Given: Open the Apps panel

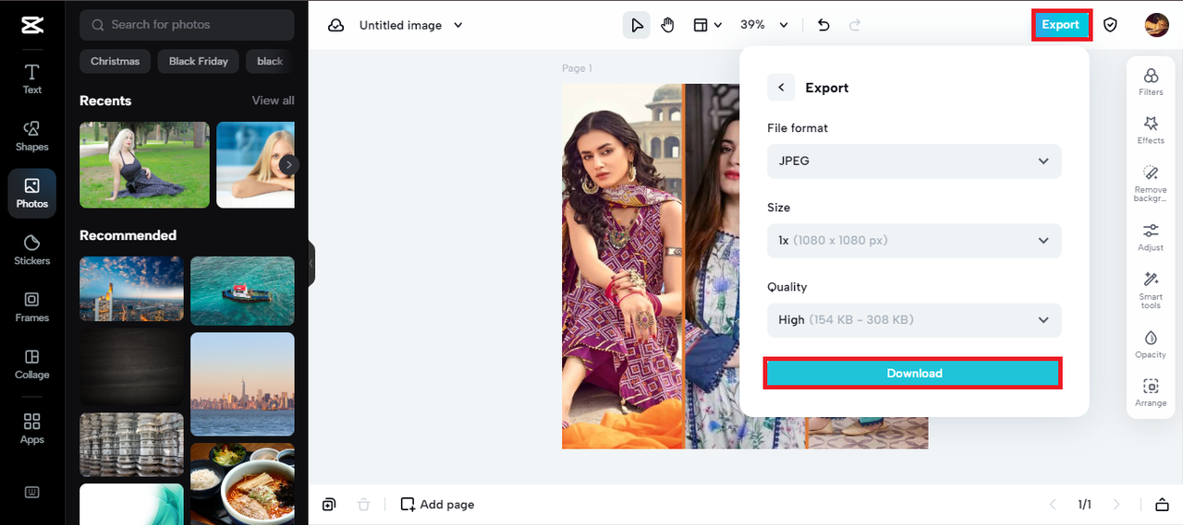Looking at the screenshot, I should [32, 429].
